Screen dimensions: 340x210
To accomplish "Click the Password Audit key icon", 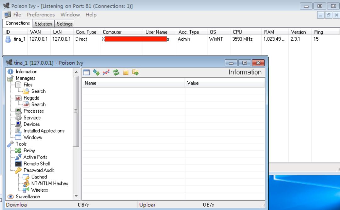I will click(x=18, y=170).
